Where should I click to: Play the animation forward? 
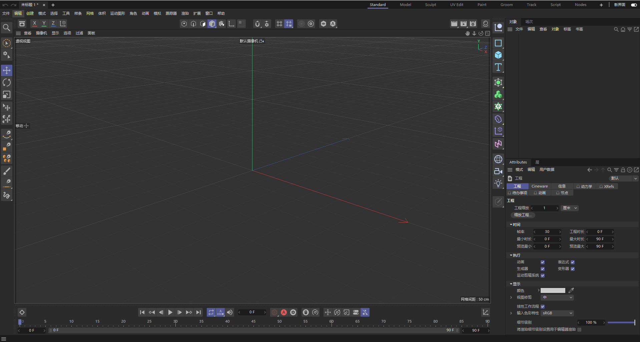point(170,312)
